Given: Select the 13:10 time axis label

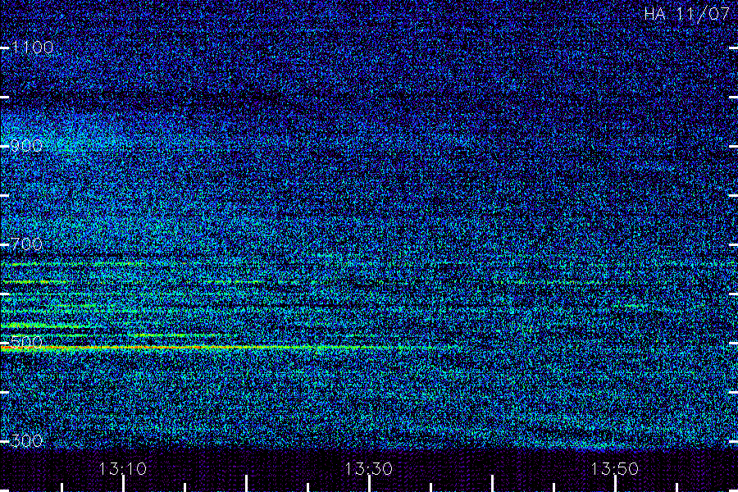Looking at the screenshot, I should 123,469.
